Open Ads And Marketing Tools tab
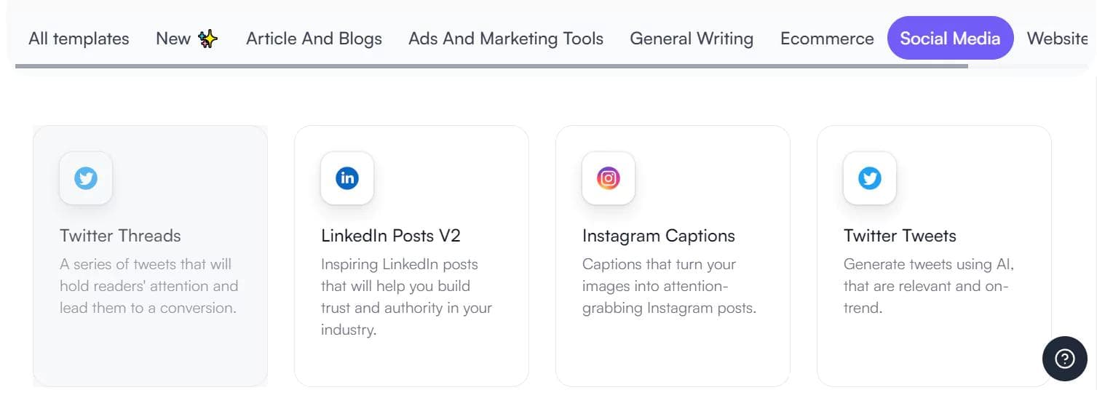This screenshot has height=406, width=1097. [x=506, y=39]
